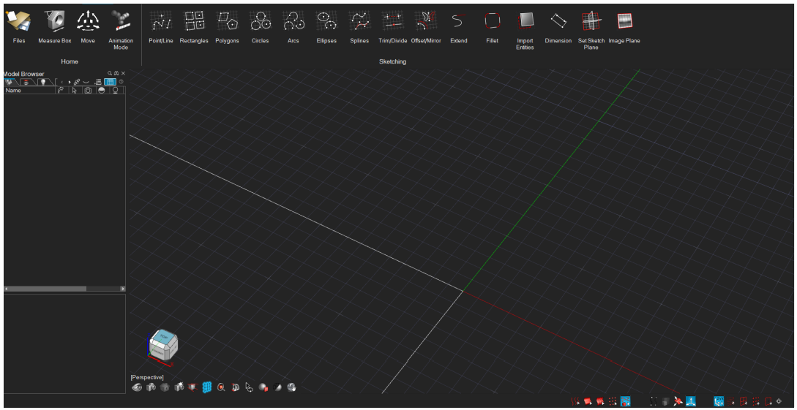
Task: Click the right chevron in Model Browser toolbar
Action: coord(69,82)
